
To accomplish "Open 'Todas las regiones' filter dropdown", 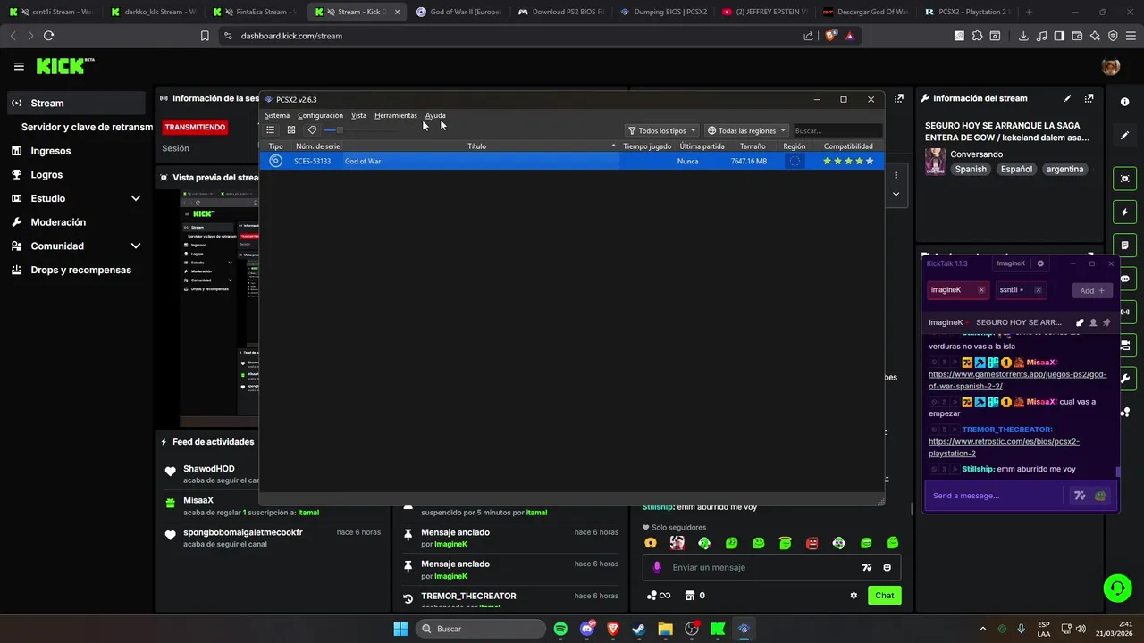I will (746, 130).
